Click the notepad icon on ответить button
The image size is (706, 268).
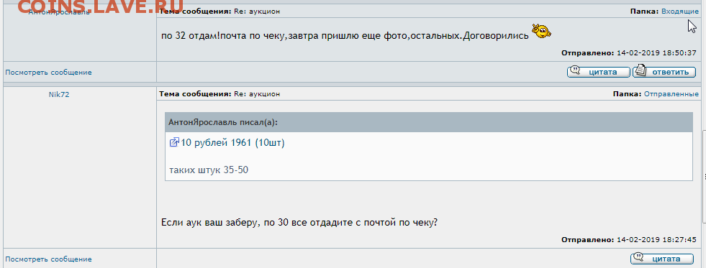click(x=641, y=70)
